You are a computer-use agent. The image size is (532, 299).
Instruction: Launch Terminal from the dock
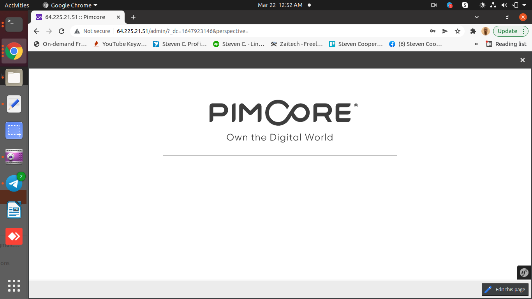click(x=14, y=24)
